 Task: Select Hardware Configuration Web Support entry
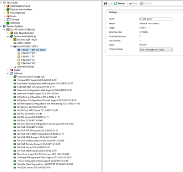point(45,83)
